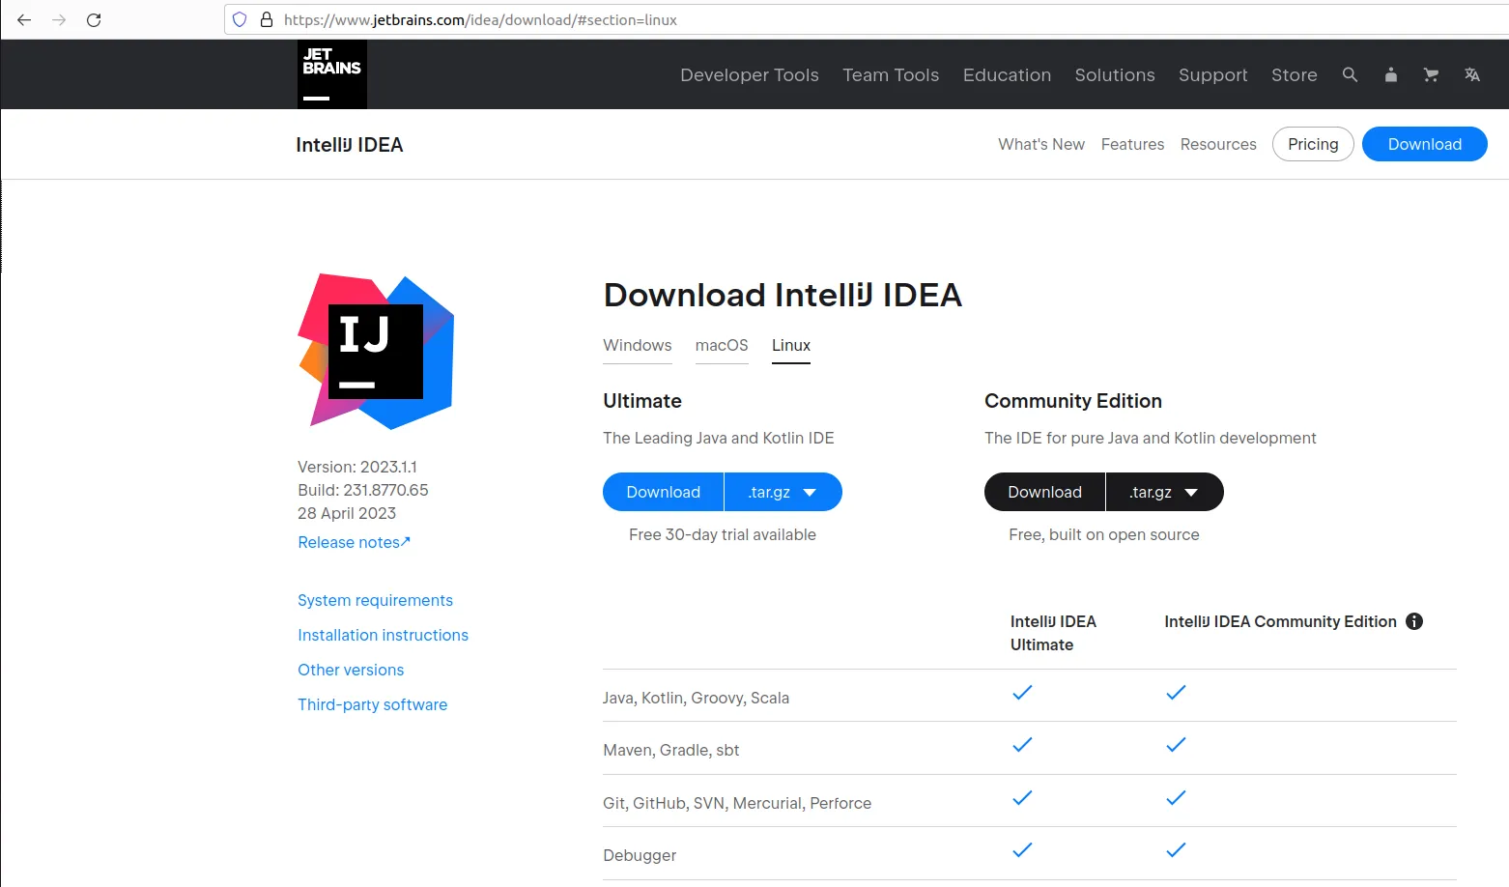Screen dimensions: 1509x887
Task: Open Resources link
Action: [x=1218, y=144]
